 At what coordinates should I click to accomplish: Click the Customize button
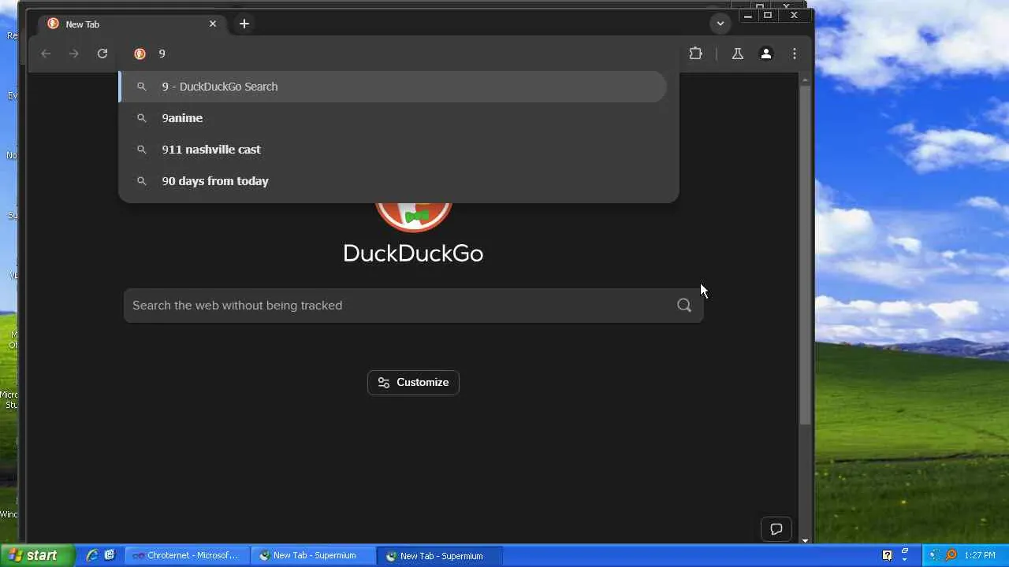coord(413,383)
